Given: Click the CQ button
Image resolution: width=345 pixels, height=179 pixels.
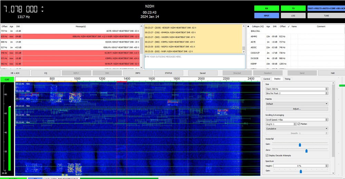Looking at the screenshot, I should (46, 73).
